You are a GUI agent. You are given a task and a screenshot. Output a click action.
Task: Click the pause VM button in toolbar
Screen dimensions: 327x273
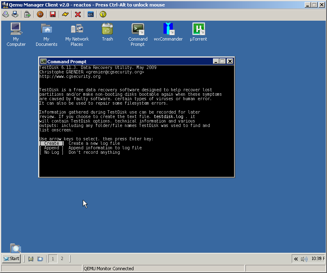coord(40,14)
